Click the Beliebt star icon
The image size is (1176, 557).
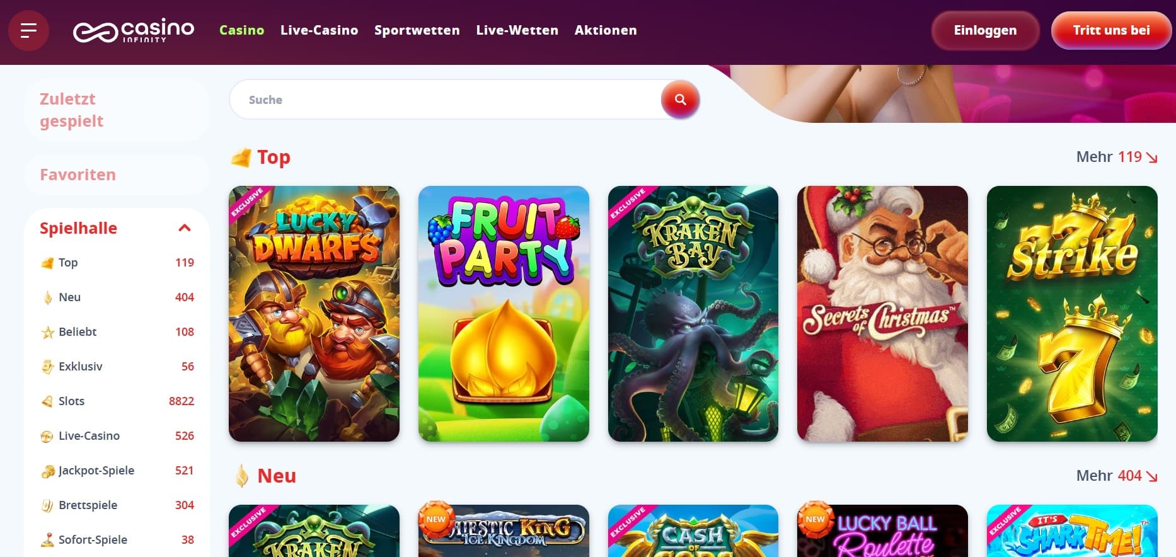click(47, 332)
